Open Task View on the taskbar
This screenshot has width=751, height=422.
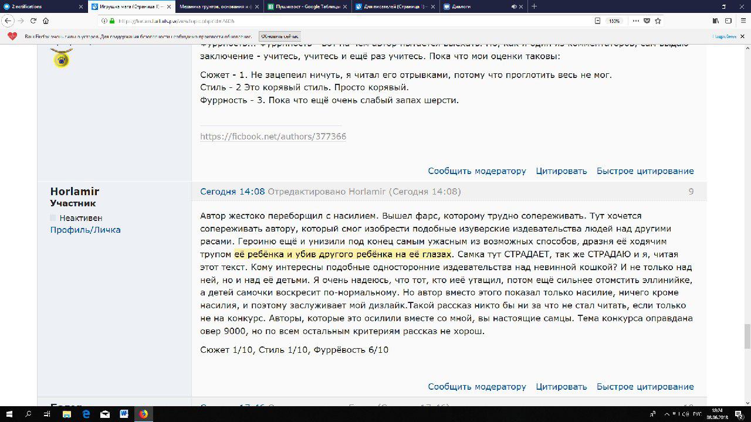47,414
